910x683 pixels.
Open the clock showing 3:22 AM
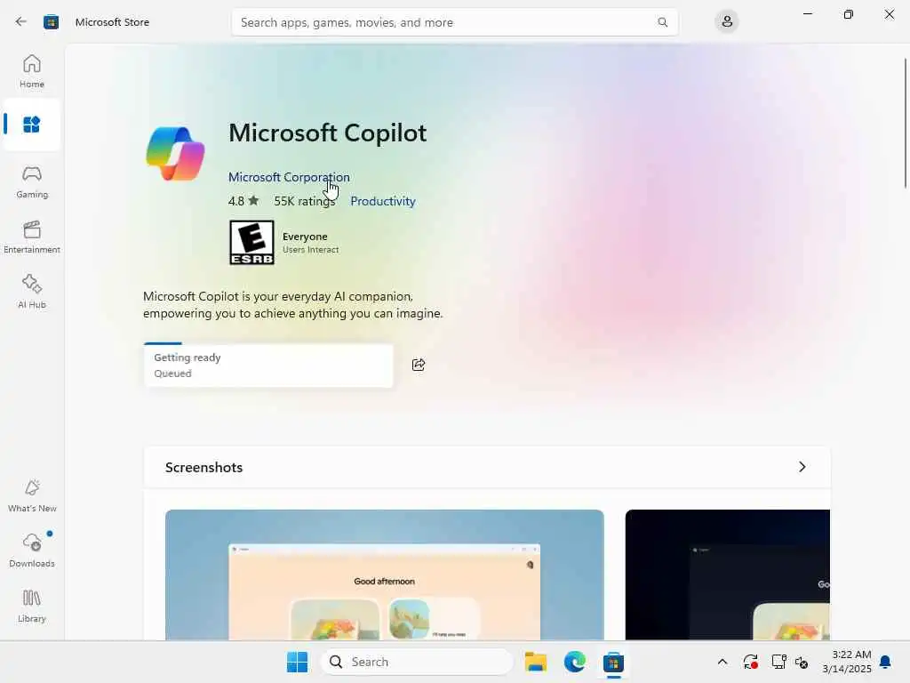pyautogui.click(x=847, y=662)
